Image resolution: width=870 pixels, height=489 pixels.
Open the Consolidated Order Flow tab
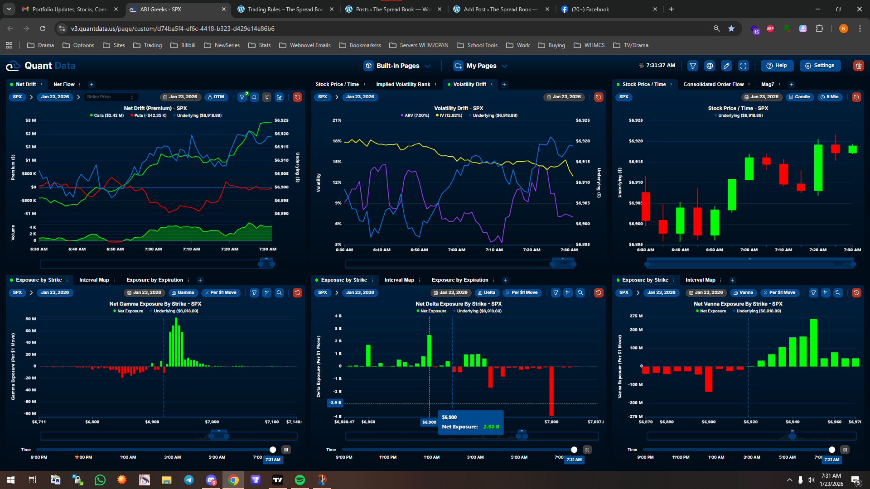713,84
